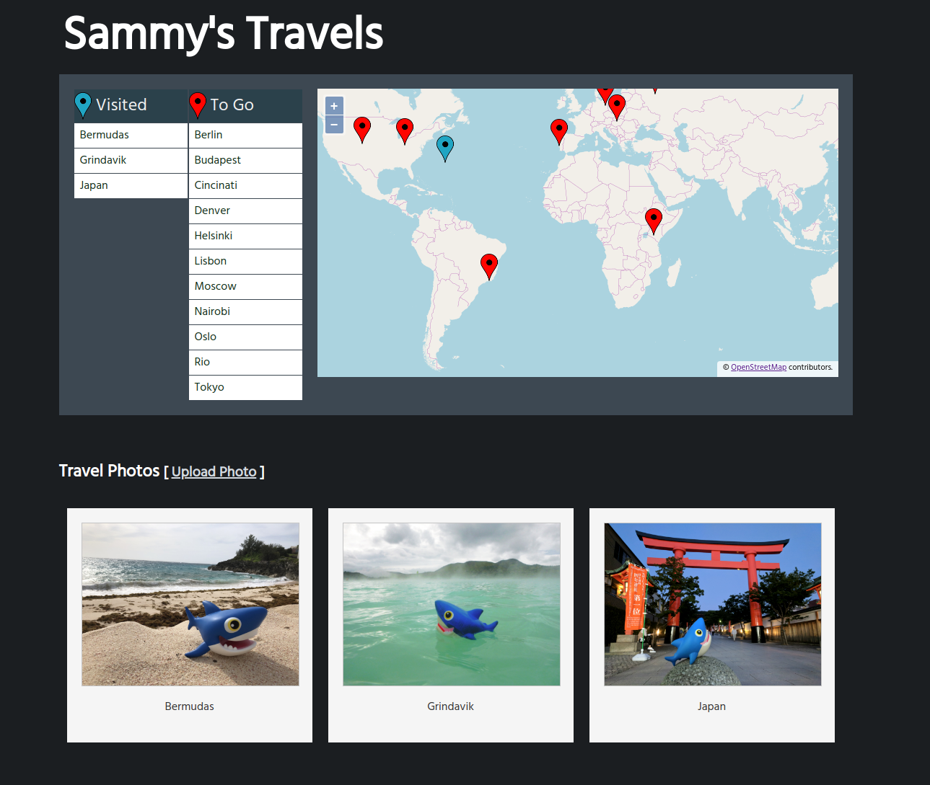930x785 pixels.
Task: Select the red Cincinati marker on the map
Action: [x=405, y=132]
